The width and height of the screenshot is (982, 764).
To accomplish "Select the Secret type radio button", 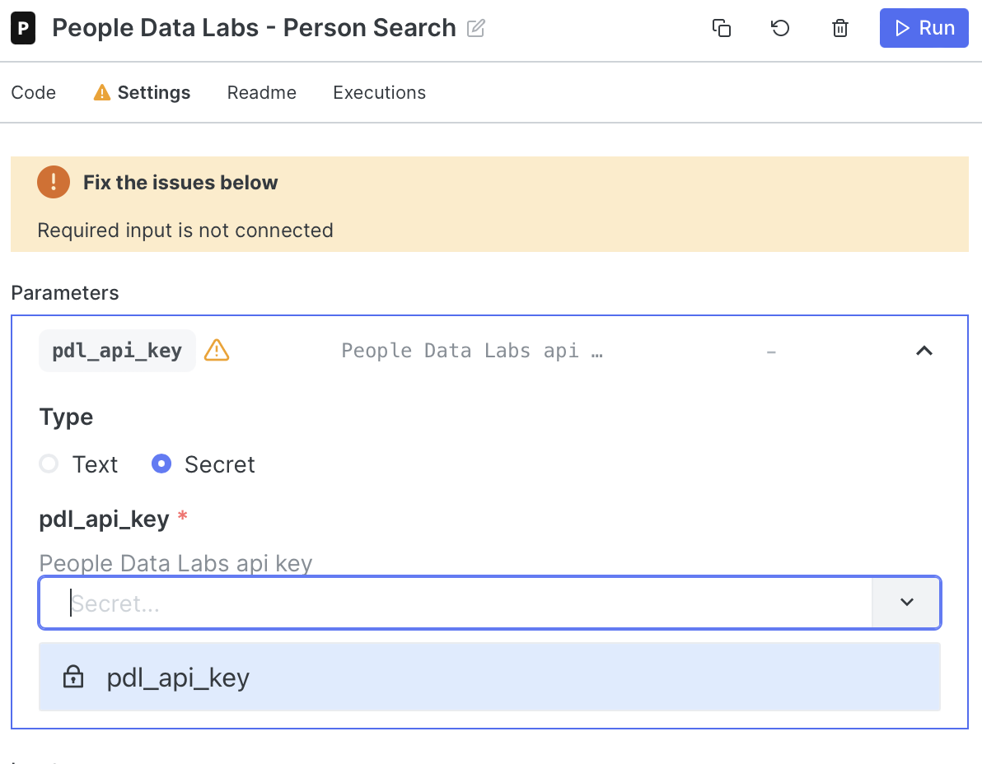I will (x=161, y=464).
